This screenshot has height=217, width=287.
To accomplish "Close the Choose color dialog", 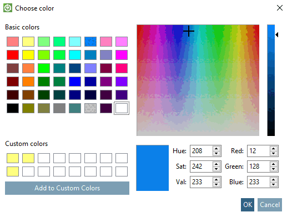I will pyautogui.click(x=280, y=8).
